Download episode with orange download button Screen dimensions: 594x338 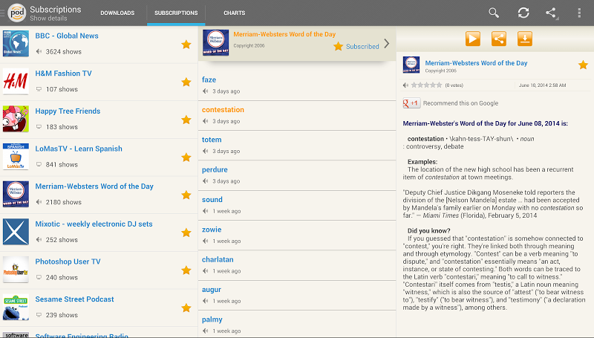(524, 39)
